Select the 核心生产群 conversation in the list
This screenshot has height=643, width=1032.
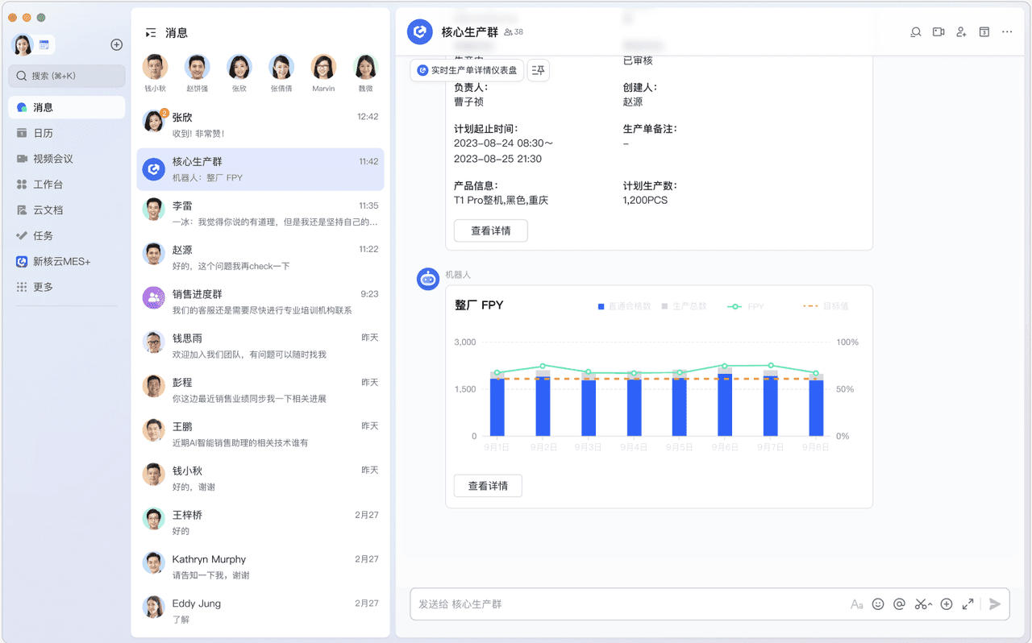click(260, 169)
